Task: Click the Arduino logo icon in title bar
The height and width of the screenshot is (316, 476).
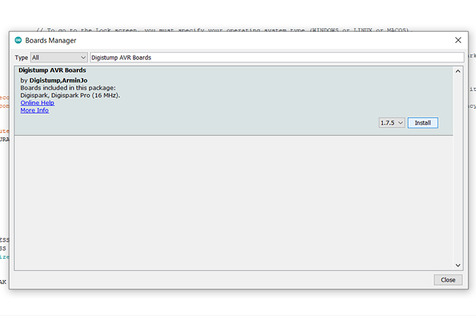Action: [x=18, y=40]
